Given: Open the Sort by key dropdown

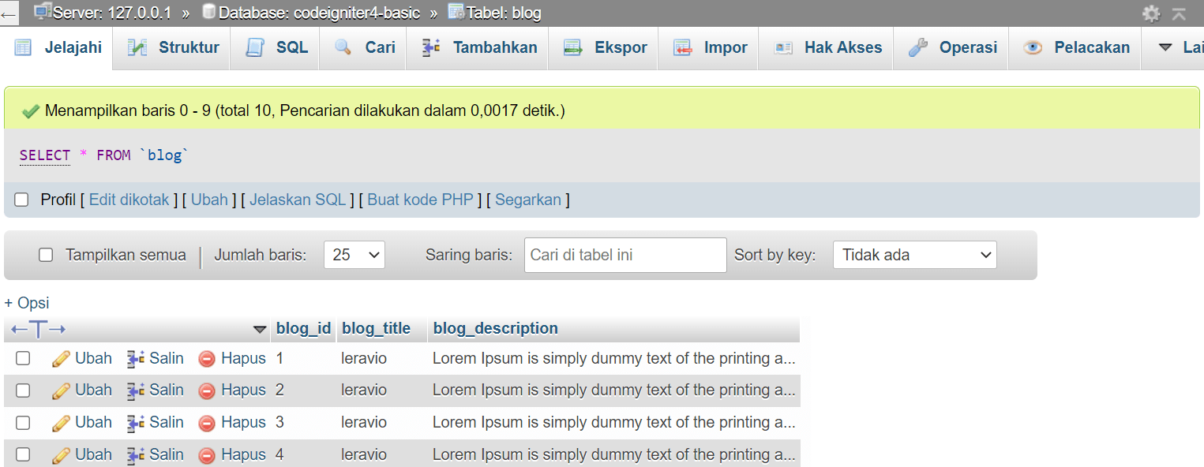Looking at the screenshot, I should (914, 254).
